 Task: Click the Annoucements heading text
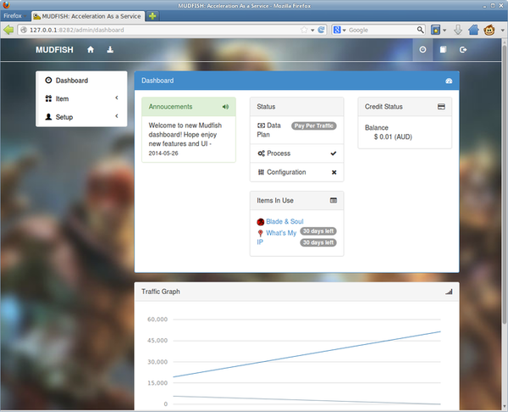170,107
